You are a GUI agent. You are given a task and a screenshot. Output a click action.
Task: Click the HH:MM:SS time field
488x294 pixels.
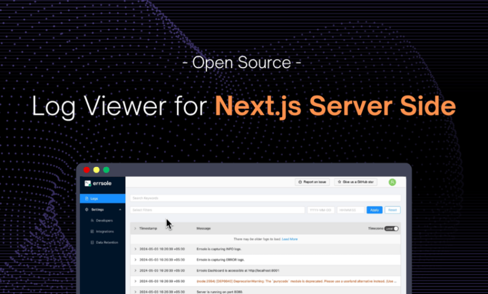[x=350, y=210]
